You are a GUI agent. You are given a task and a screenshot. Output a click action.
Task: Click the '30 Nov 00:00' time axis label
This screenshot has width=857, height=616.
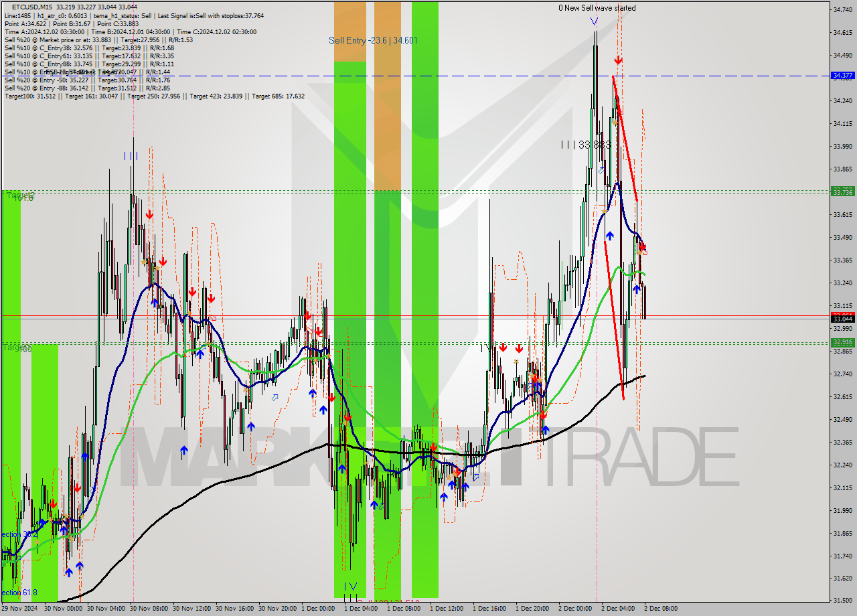(64, 609)
